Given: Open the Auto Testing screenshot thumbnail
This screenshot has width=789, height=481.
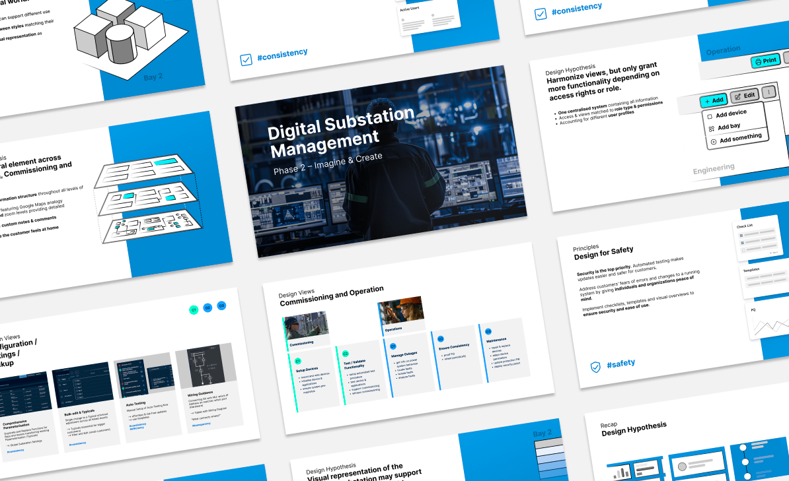Looking at the screenshot, I should [x=145, y=377].
